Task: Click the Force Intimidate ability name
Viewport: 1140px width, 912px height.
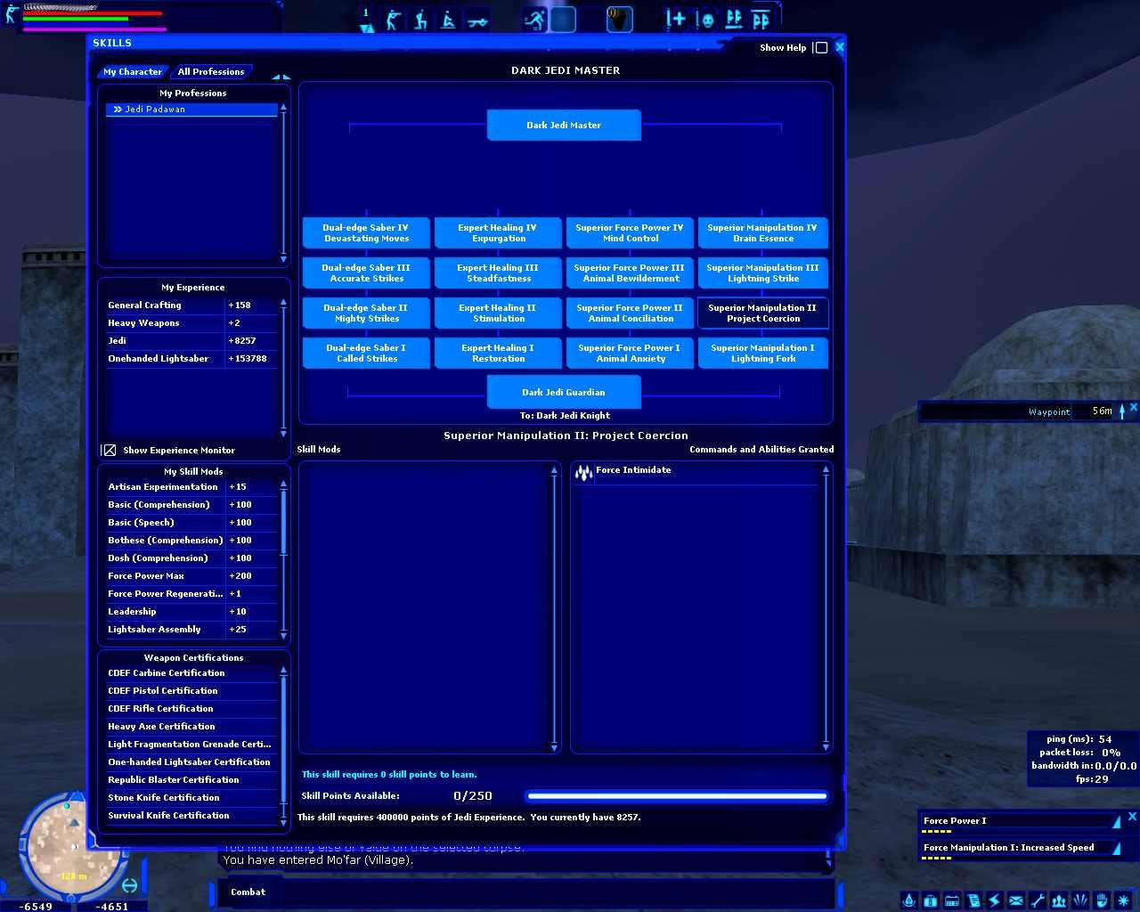Action: [x=633, y=470]
